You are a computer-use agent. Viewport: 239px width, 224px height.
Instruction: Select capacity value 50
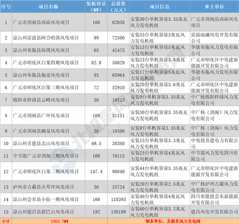point(96,187)
